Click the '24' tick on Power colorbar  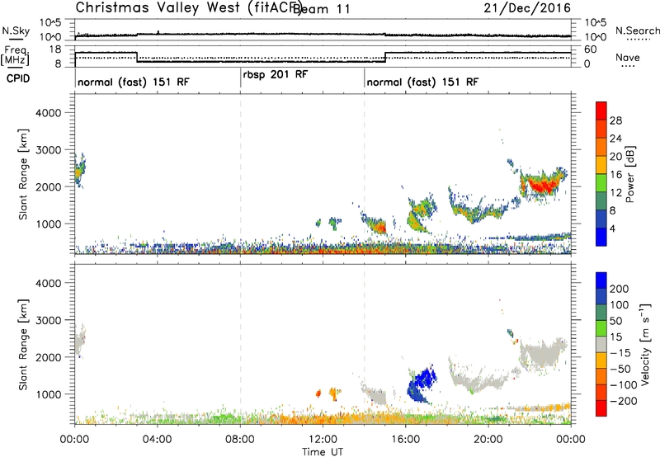(615, 139)
